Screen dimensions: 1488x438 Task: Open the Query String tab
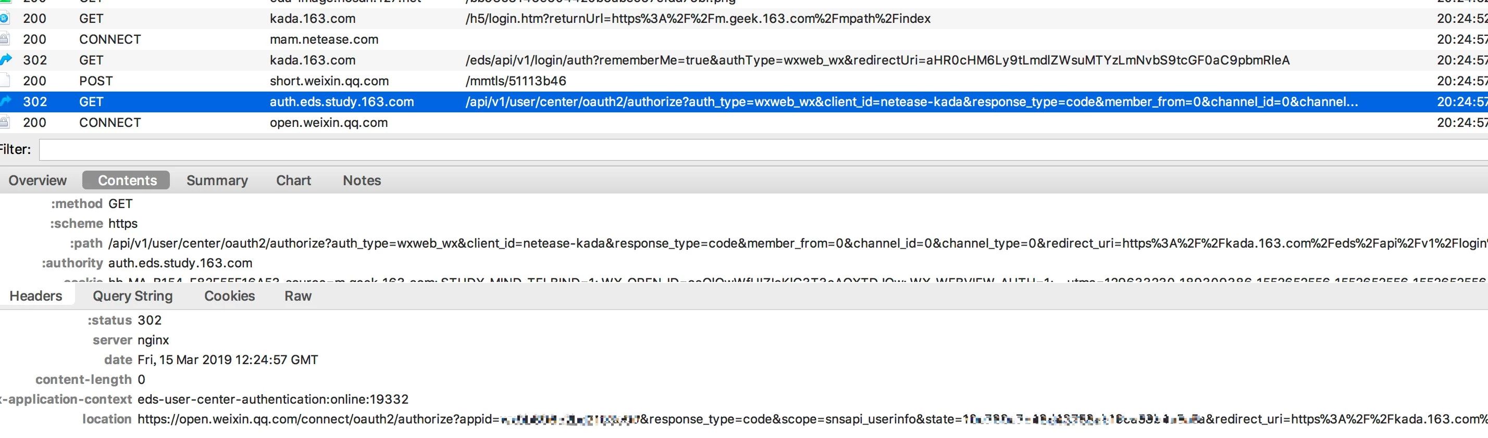(133, 295)
